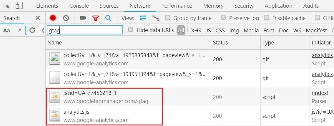This screenshot has height=126, width=334.
Task: Toggle the regular expression .* option
Action: (19, 31)
